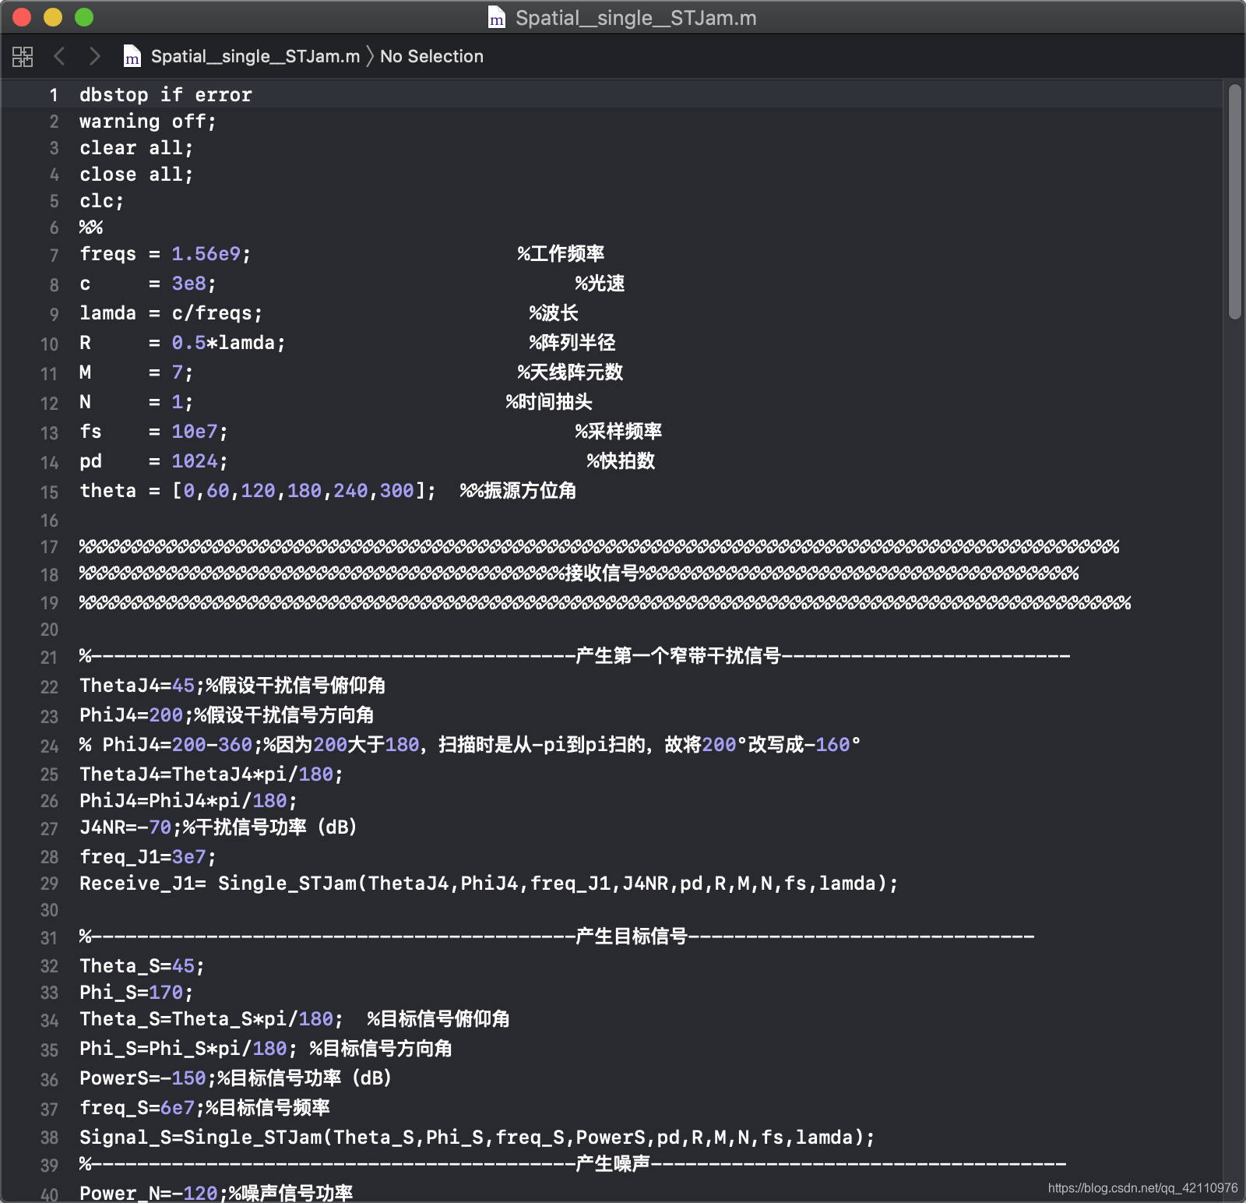Click the vertical scrollbar thumb
The width and height of the screenshot is (1246, 1203).
click(x=1234, y=202)
